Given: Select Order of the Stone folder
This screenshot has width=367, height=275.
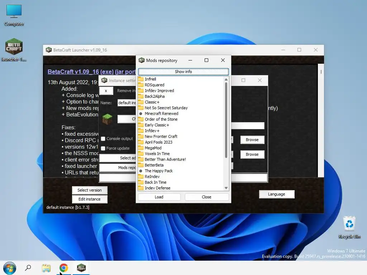Looking at the screenshot, I should [x=158, y=119].
